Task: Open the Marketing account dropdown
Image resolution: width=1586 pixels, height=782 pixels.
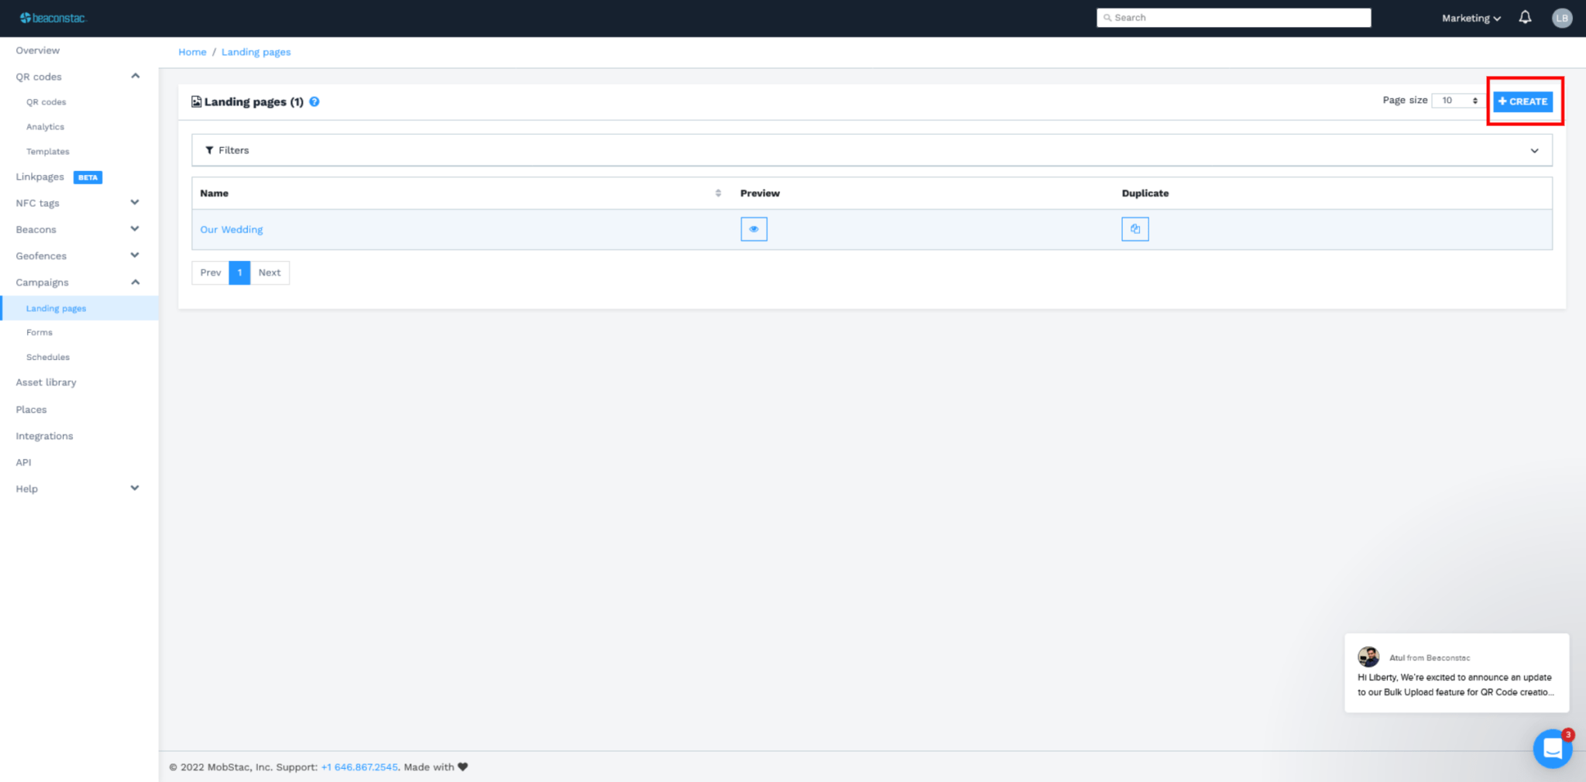Action: (1471, 18)
